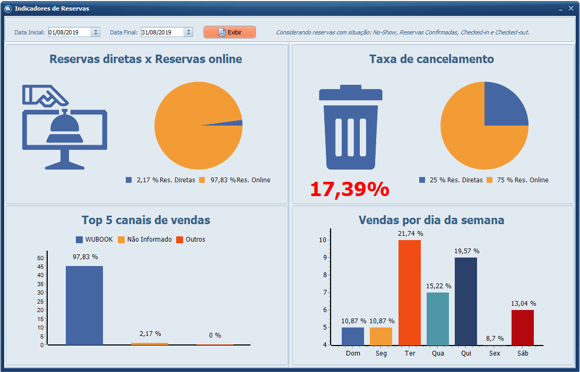Image resolution: width=580 pixels, height=372 pixels.
Task: Click the Não Informado legend swatch
Action: click(x=121, y=240)
